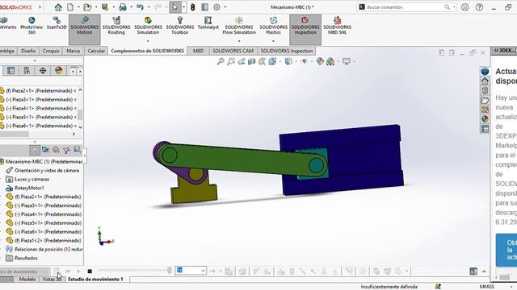Open the playback speed combo box

(x=191, y=271)
